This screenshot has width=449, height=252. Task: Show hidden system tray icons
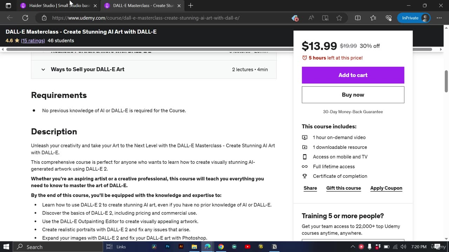[353, 247]
